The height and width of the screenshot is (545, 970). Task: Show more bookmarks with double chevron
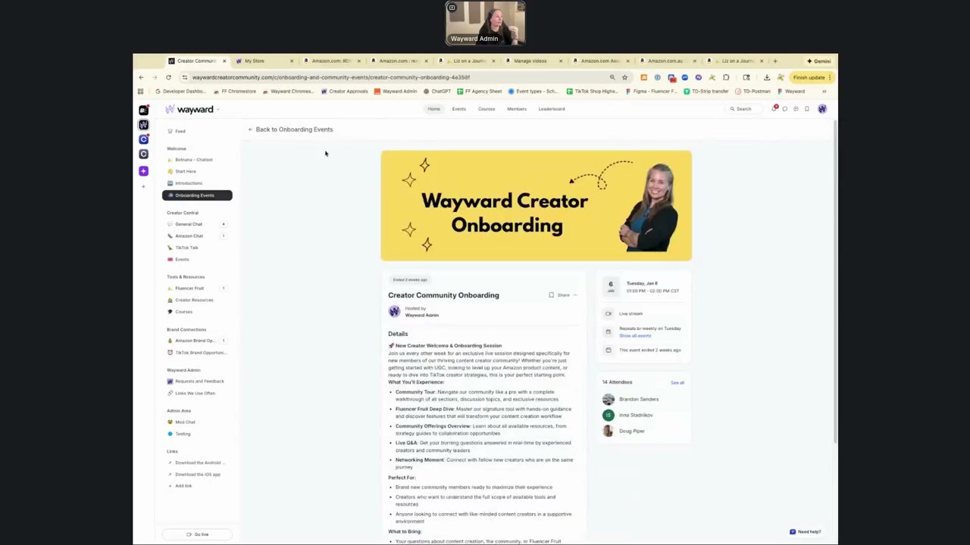pos(824,92)
